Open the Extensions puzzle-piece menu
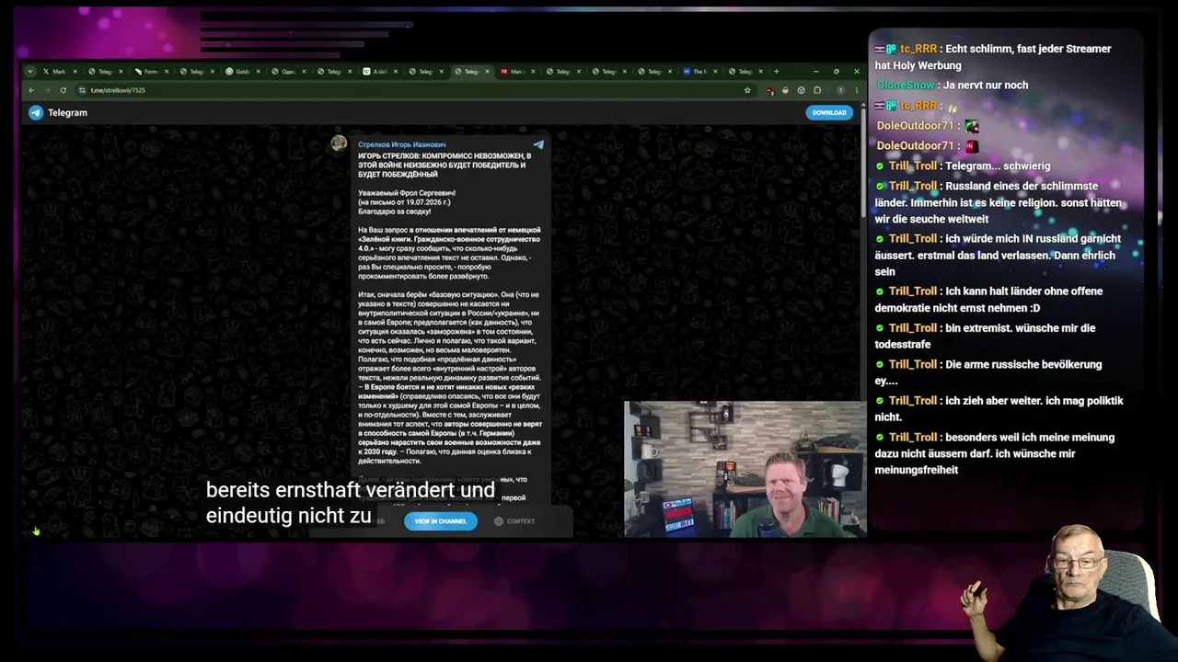The image size is (1178, 662). [817, 90]
